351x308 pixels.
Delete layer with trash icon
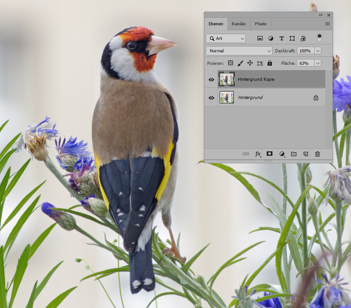[x=317, y=154]
